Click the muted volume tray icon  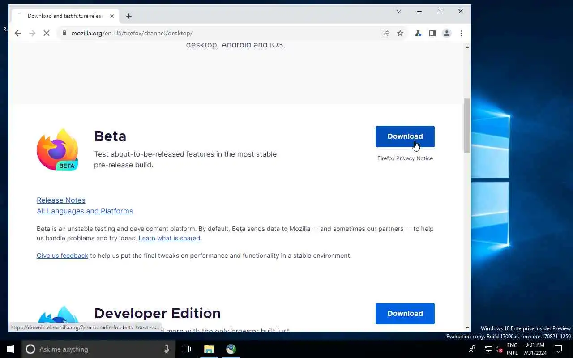[499, 349]
